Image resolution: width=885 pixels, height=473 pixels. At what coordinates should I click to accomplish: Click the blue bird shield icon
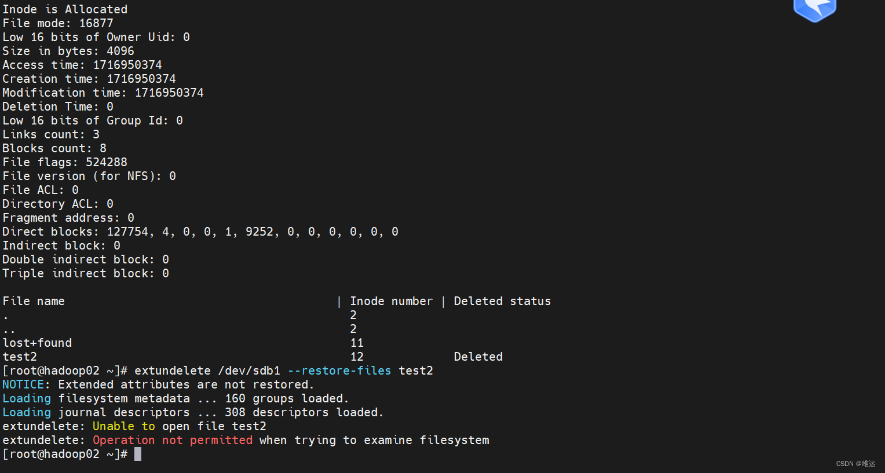coord(815,10)
